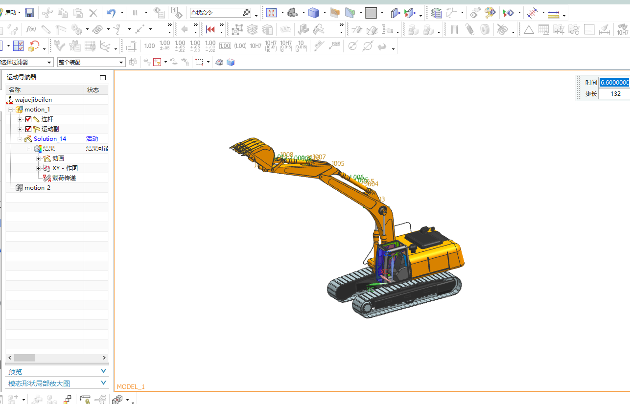The image size is (630, 404).
Task: Click the 活动 status text
Action: [x=92, y=139]
